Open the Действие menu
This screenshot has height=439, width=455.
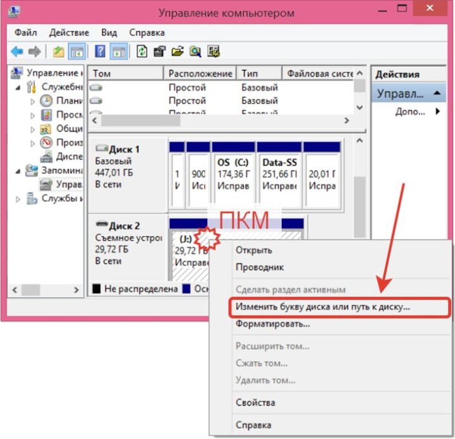point(68,32)
